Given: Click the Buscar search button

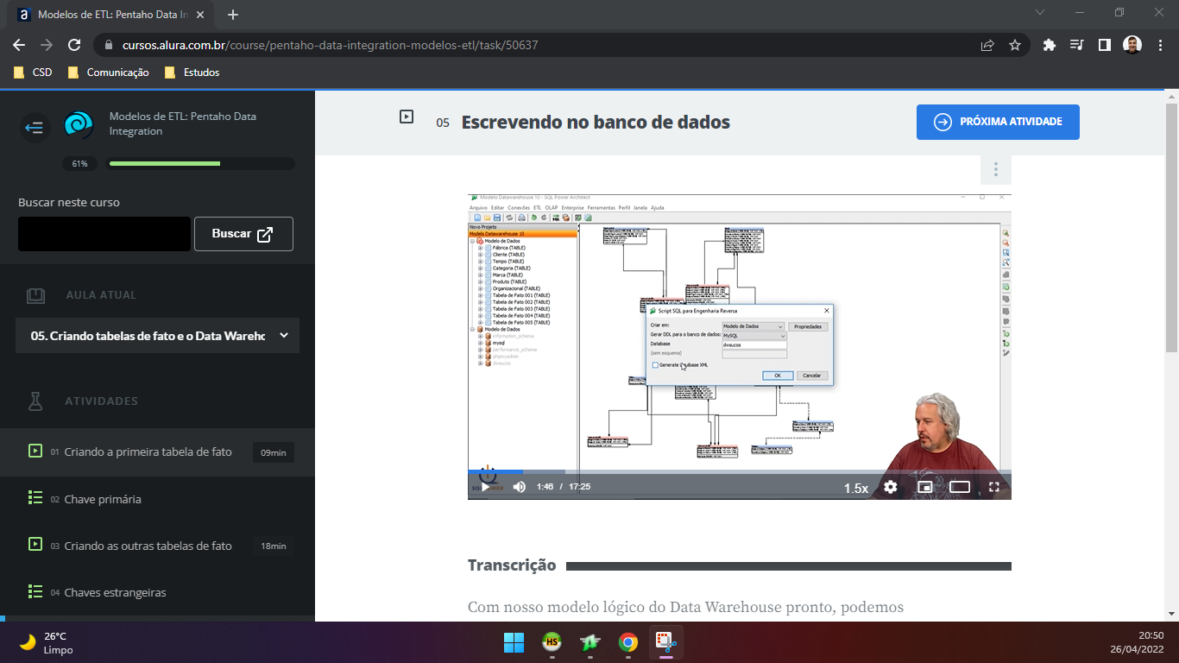Looking at the screenshot, I should tap(243, 234).
